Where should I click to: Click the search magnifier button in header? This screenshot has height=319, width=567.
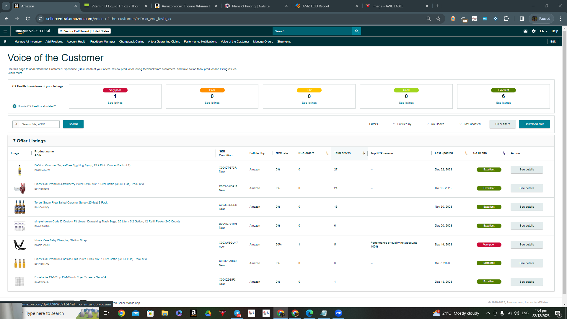tap(357, 31)
